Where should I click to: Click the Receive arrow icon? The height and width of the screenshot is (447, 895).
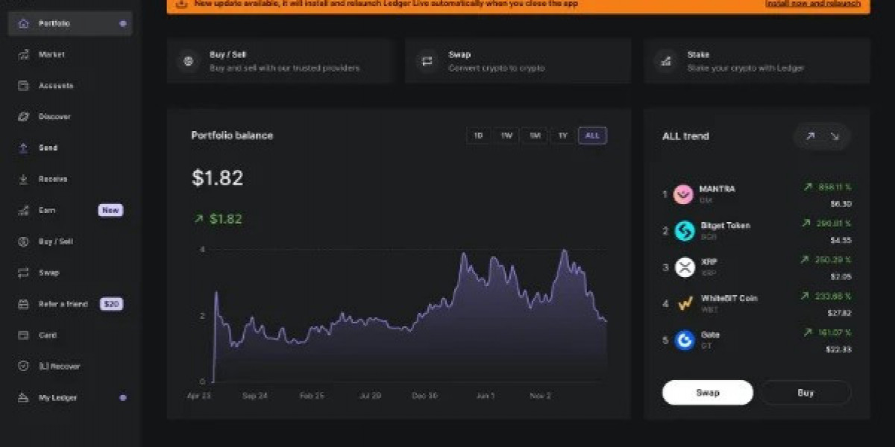(x=23, y=179)
